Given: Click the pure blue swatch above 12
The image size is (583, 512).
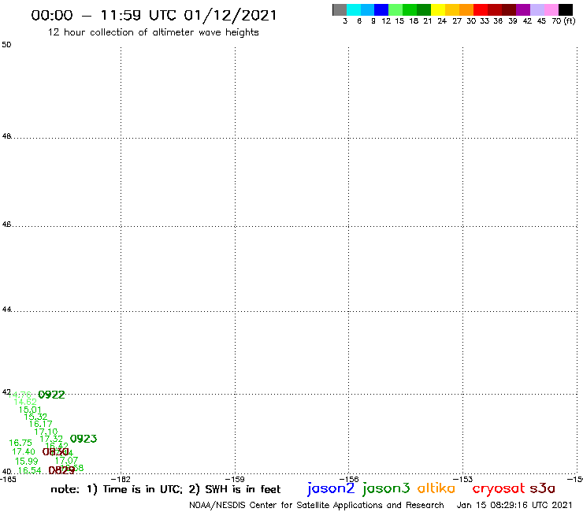Looking at the screenshot, I should 381,10.
